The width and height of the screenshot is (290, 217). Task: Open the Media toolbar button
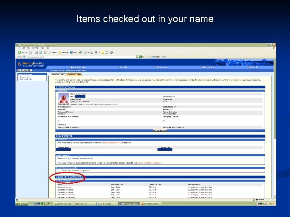coord(74,52)
